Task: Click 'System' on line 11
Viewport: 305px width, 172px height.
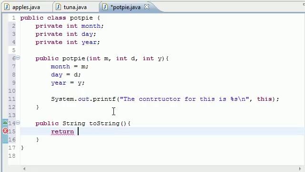Action: point(62,99)
